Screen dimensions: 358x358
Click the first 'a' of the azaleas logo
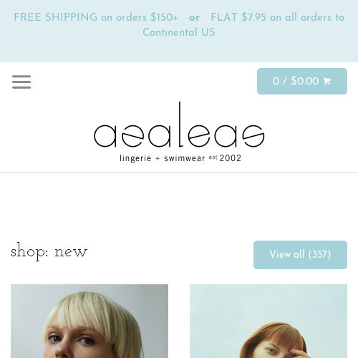[x=105, y=135]
